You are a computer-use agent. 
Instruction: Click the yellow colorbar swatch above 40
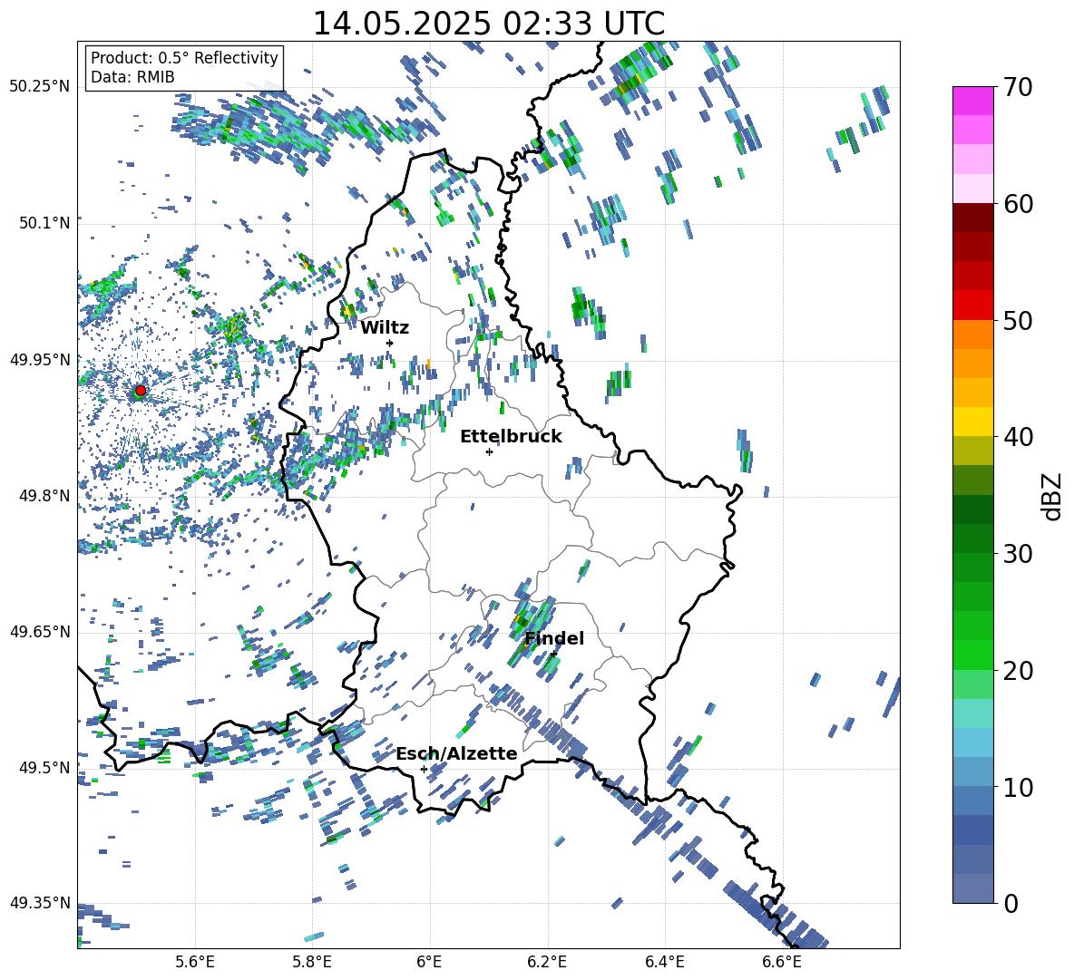[x=972, y=422]
